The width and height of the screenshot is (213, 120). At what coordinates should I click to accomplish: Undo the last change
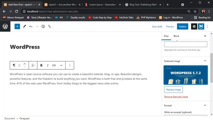coord(31,26)
